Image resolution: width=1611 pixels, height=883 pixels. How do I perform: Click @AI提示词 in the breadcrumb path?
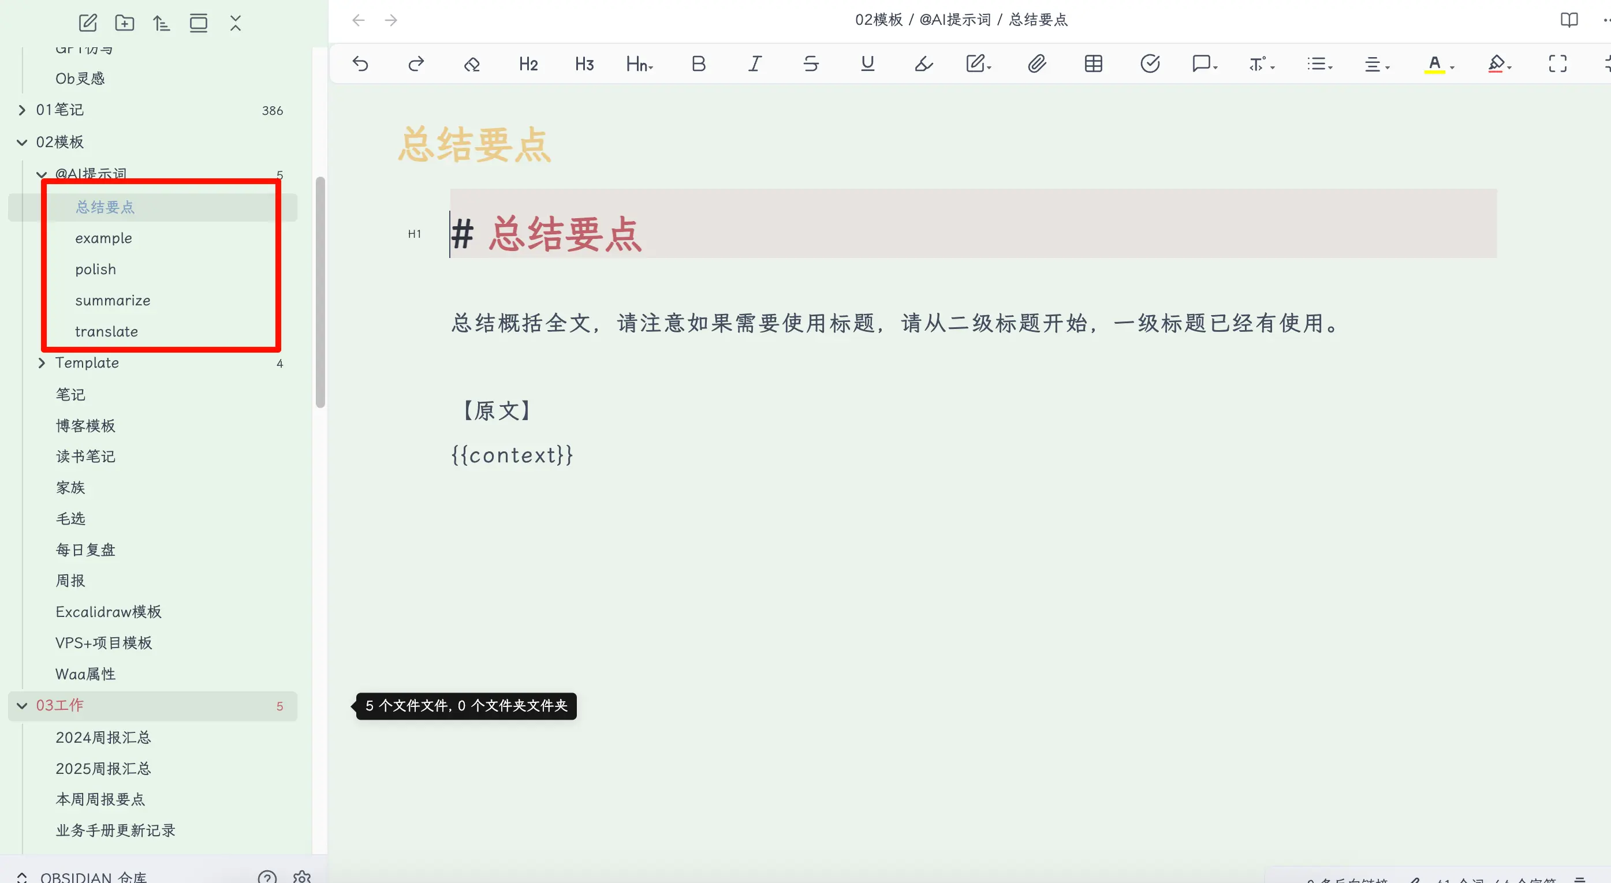[x=954, y=20]
